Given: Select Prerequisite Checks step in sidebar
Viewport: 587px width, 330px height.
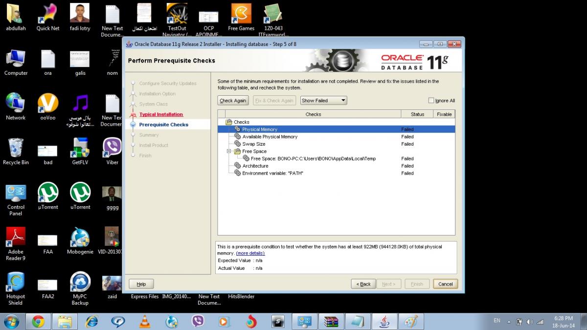Looking at the screenshot, I should click(163, 125).
